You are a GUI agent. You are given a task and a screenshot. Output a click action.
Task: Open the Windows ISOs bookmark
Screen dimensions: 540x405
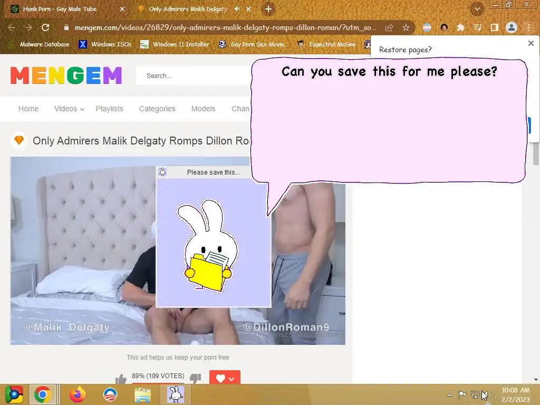pos(105,44)
